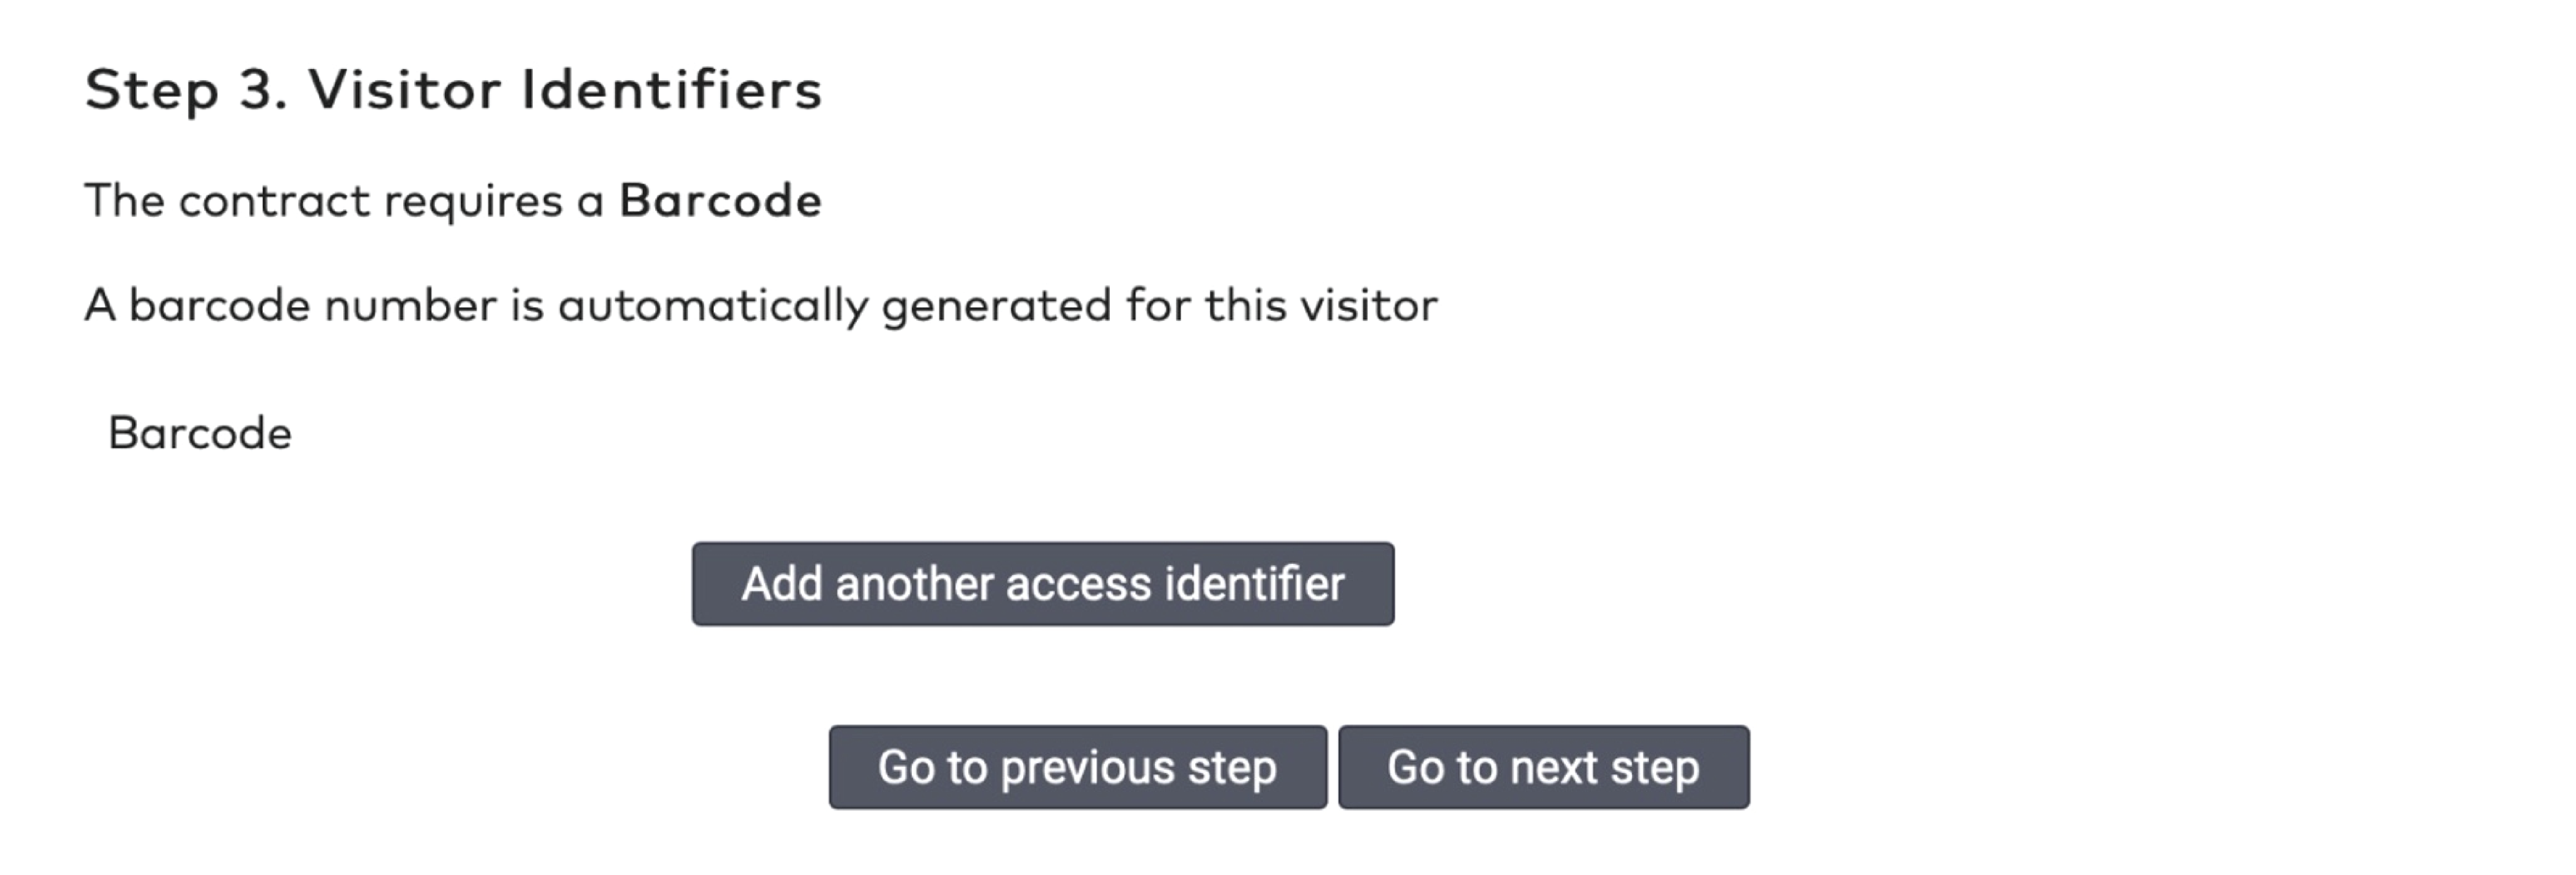Click "A barcode number" at the sentence start
2576x875 pixels.
coord(290,305)
